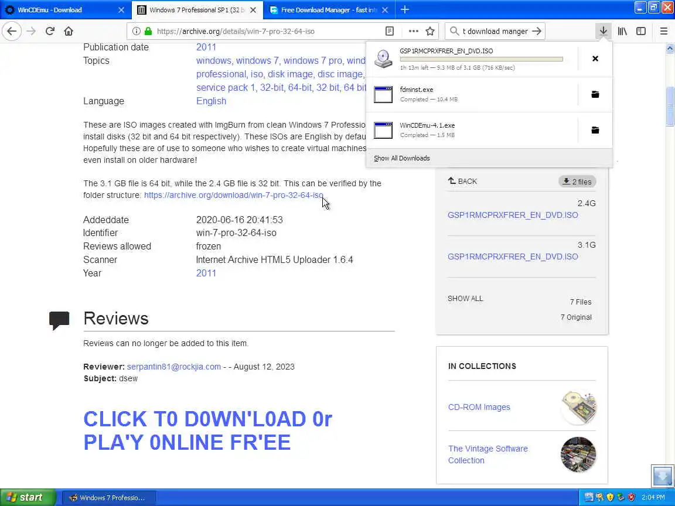The image size is (675, 506).
Task: Submit search with the arrow button
Action: tap(536, 31)
